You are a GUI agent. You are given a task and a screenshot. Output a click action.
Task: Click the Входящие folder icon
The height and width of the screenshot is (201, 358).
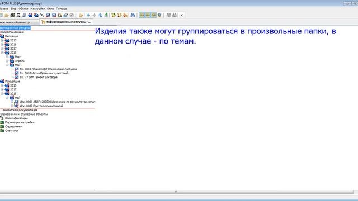(x=2, y=36)
